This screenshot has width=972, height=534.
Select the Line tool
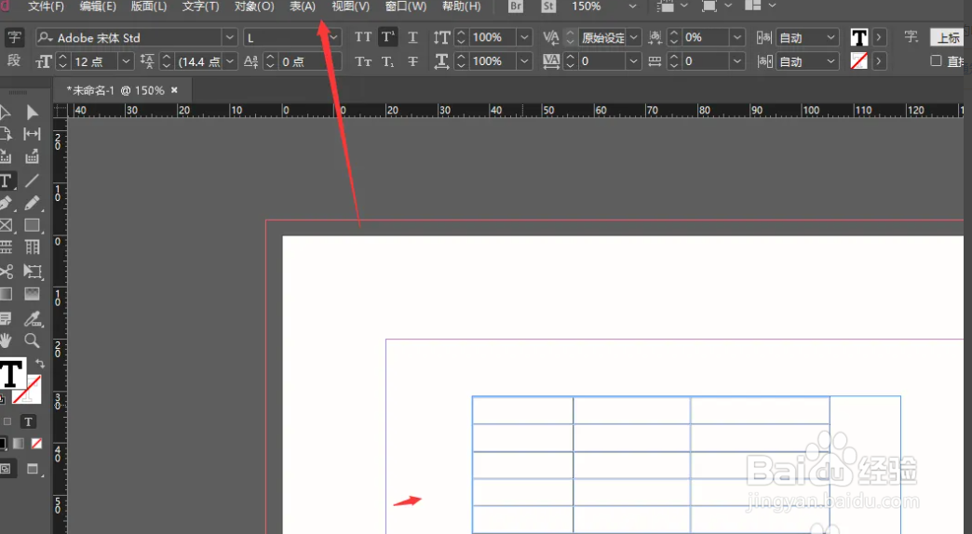click(x=33, y=180)
